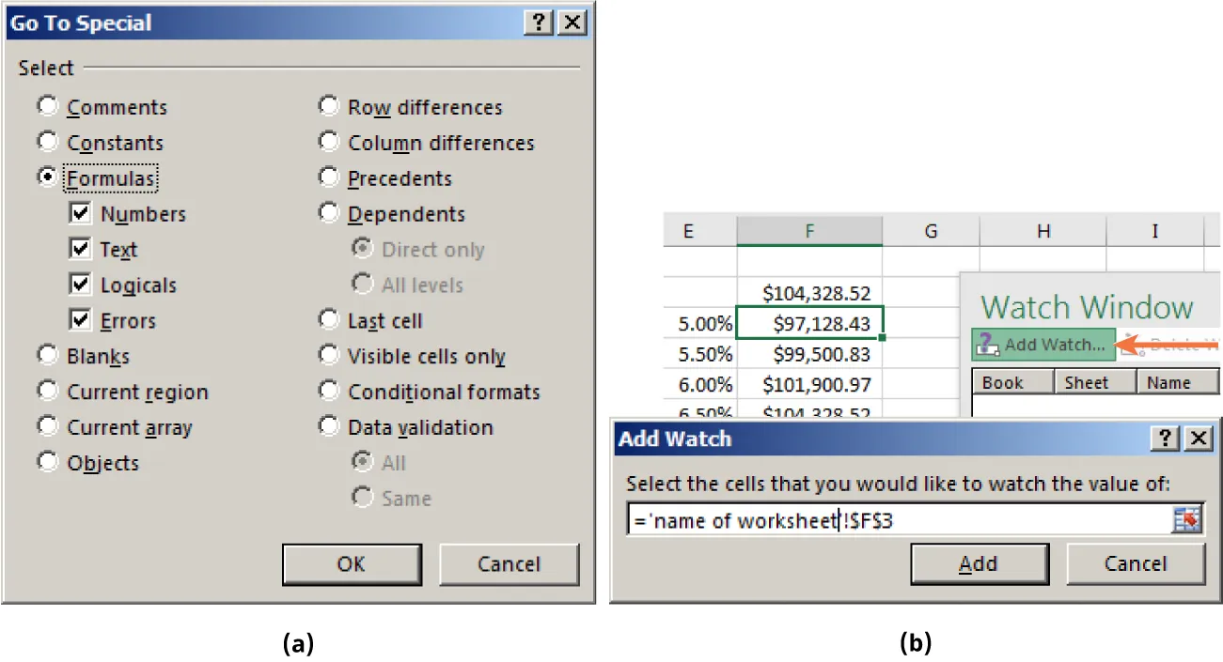Choose Row differences option
The image size is (1223, 662).
coord(329,106)
